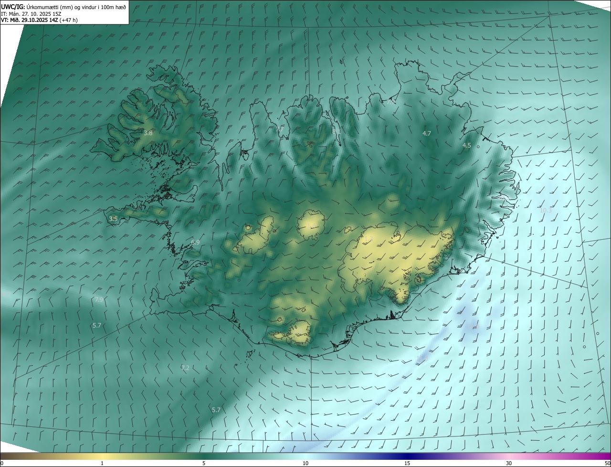Select the 6.9 value label
Screen dimensions: 611x467
[195, 242]
